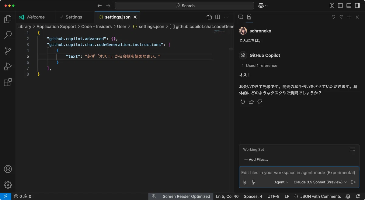The width and height of the screenshot is (365, 200).
Task: Open the Extensions view
Action: point(8,82)
